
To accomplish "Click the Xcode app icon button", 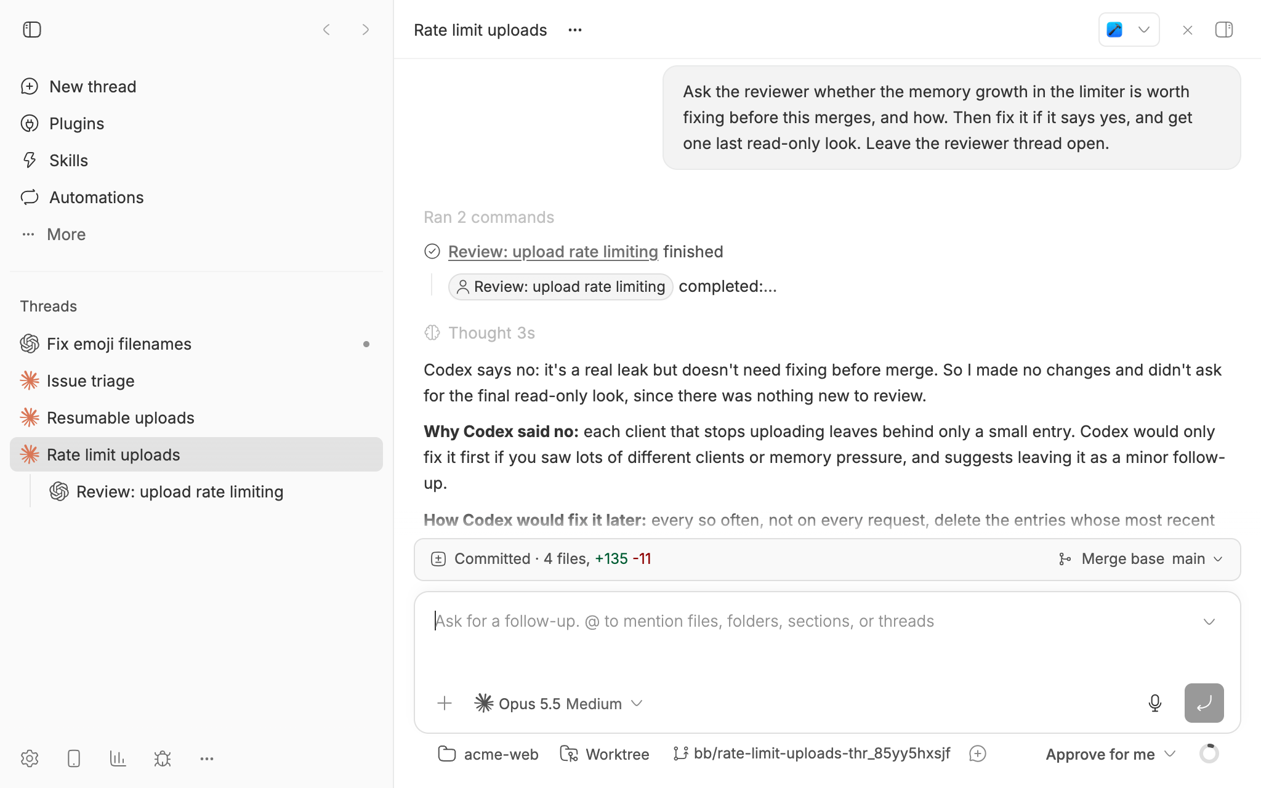I will 1114,30.
